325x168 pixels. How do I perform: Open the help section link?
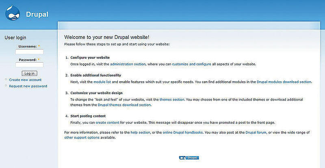coord(140,132)
